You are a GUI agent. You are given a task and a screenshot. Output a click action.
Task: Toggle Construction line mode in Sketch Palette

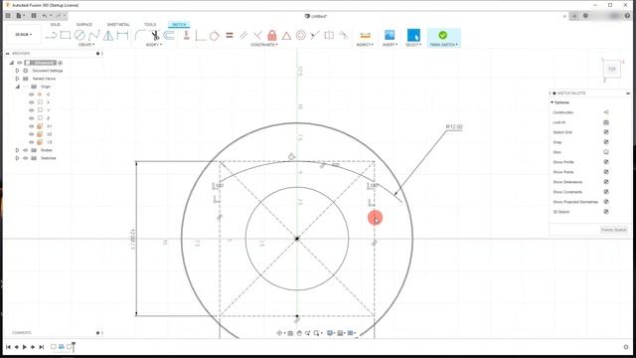tap(606, 112)
